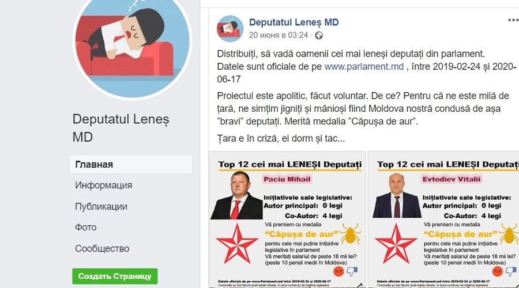
Task: Open the Paciu Mihail image thumbnail
Action: (x=287, y=219)
